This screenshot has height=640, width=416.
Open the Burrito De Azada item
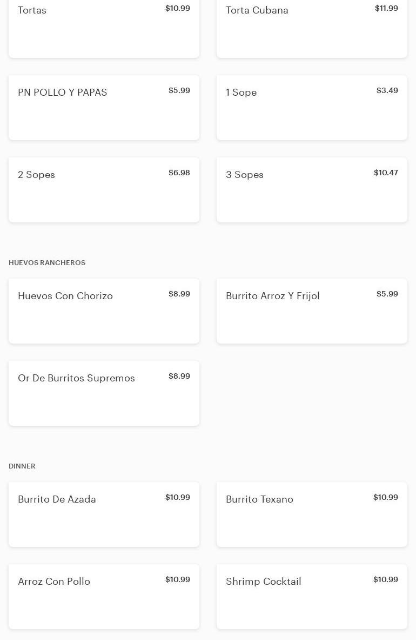coord(57,499)
